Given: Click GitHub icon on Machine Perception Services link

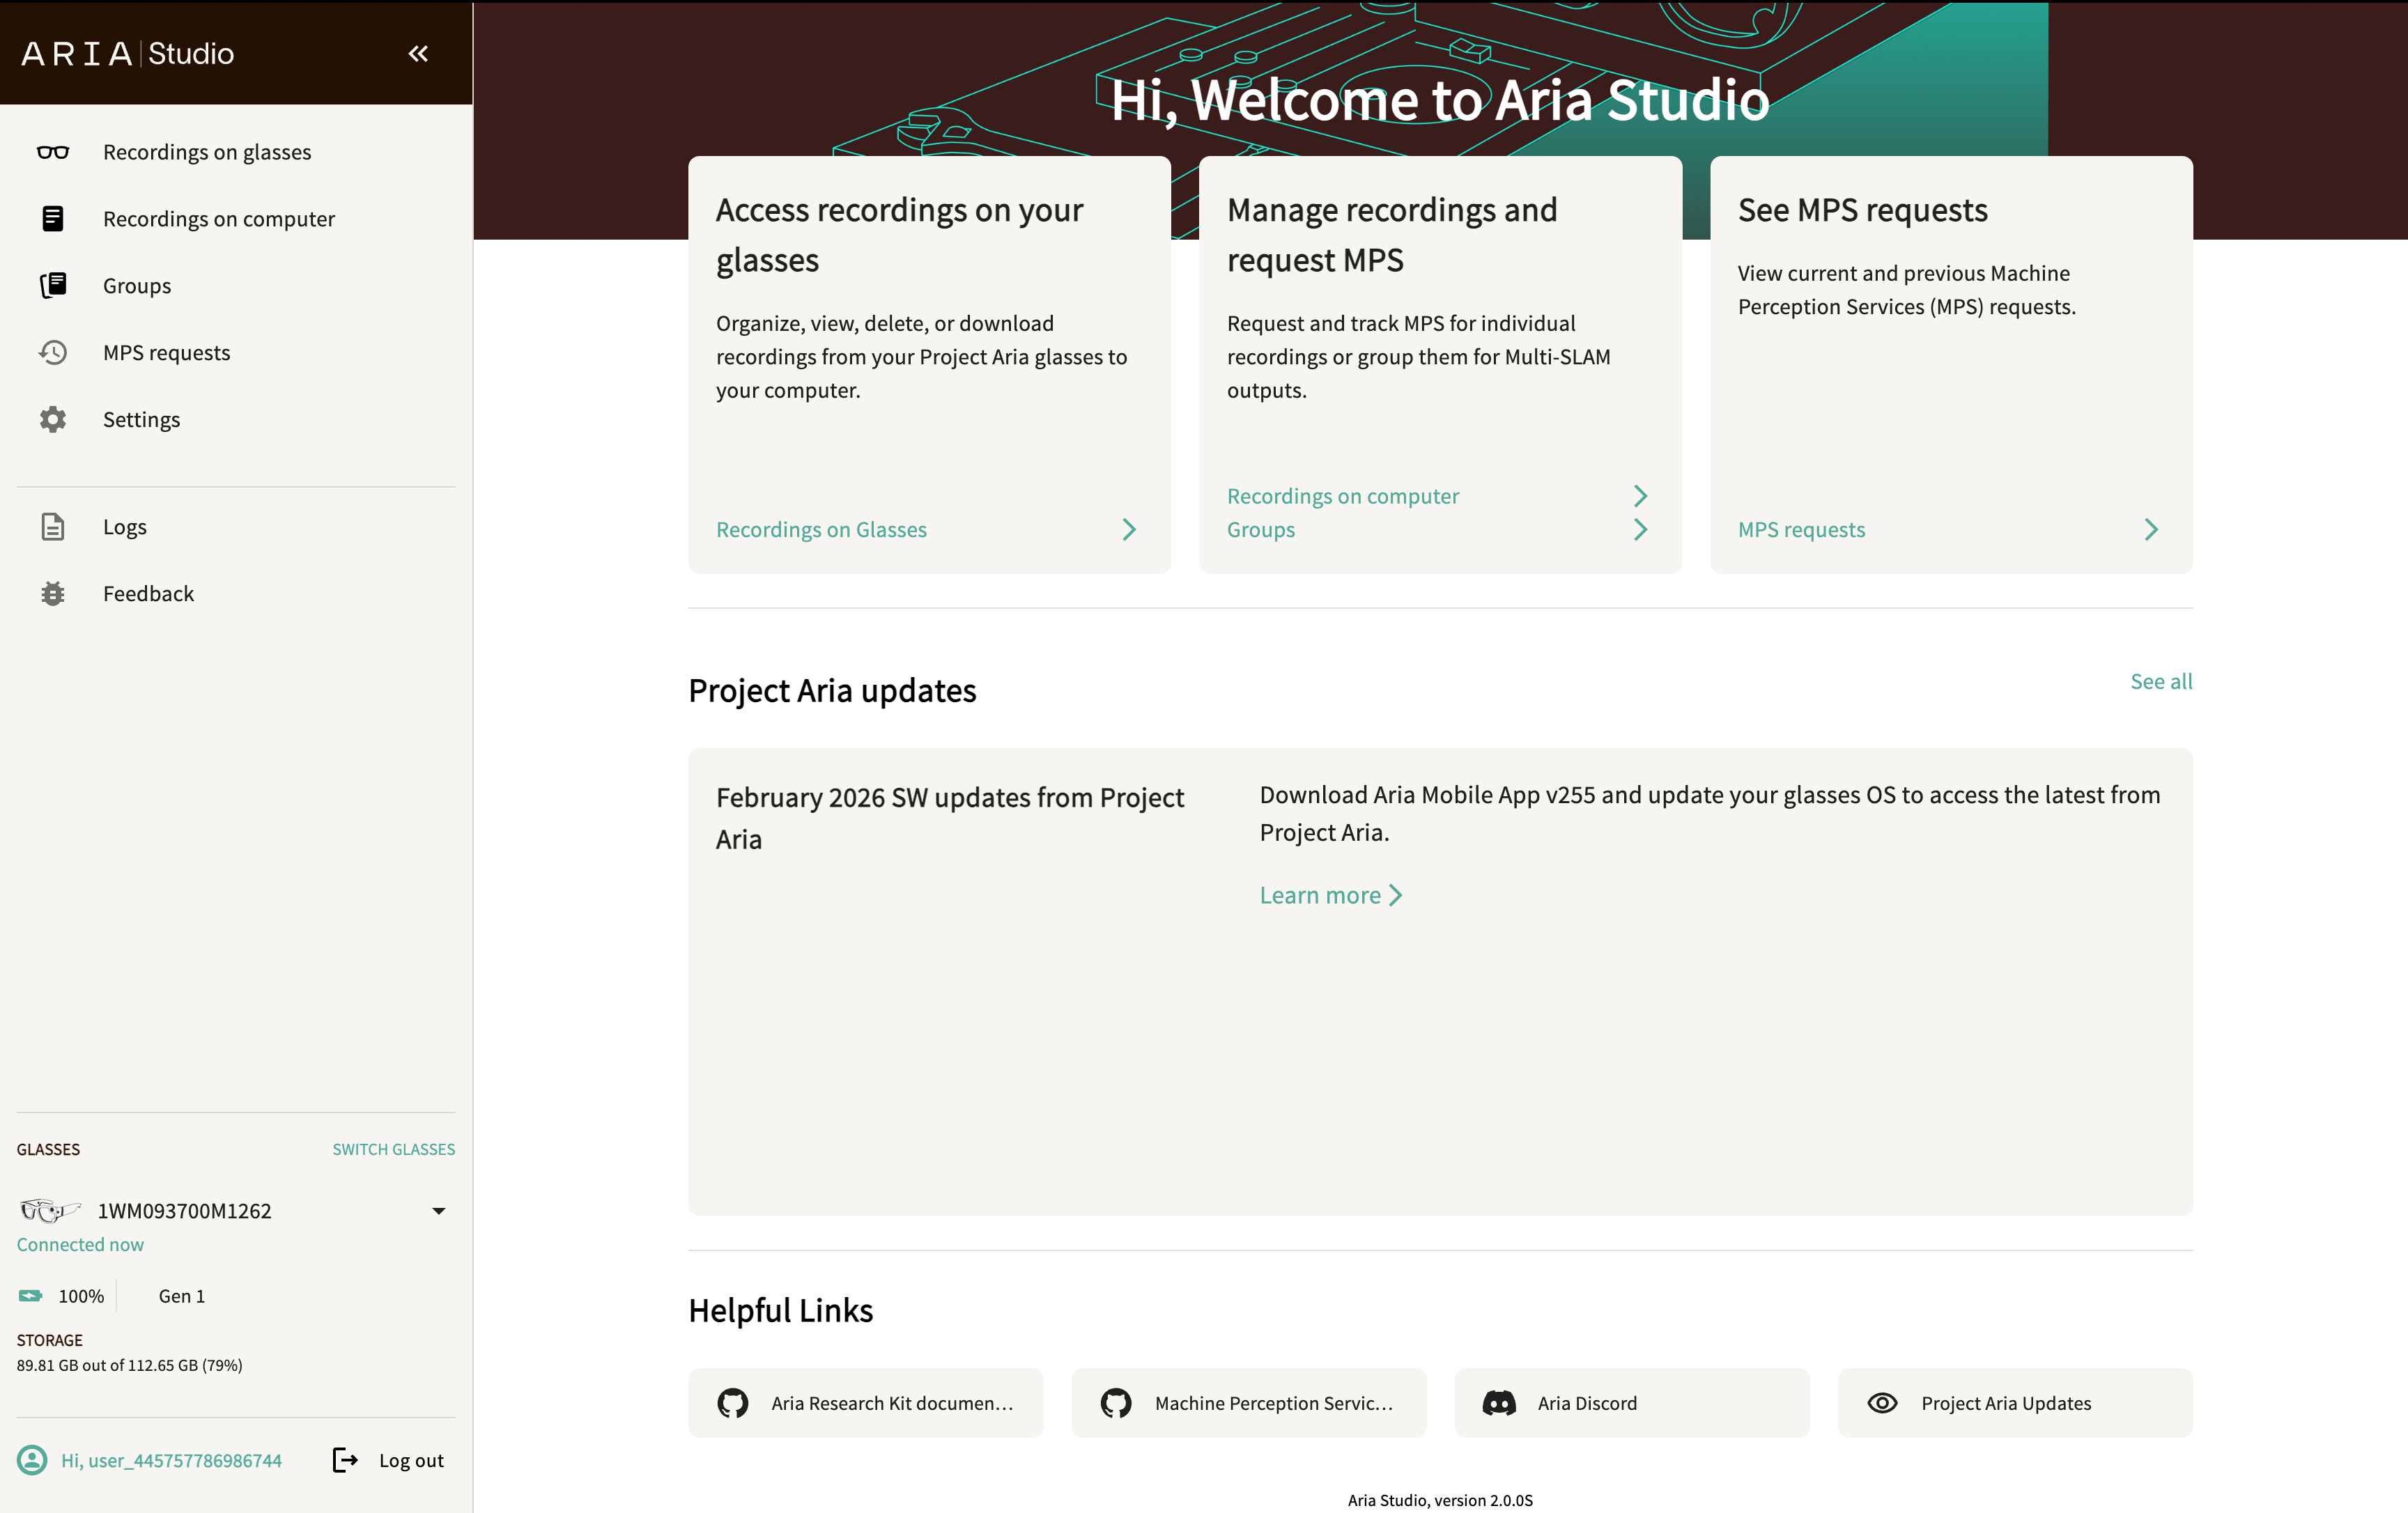Looking at the screenshot, I should 1116,1403.
